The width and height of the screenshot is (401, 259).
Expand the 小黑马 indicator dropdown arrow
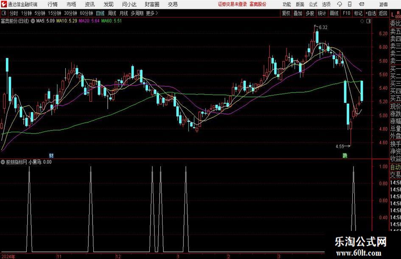[x=3, y=162]
